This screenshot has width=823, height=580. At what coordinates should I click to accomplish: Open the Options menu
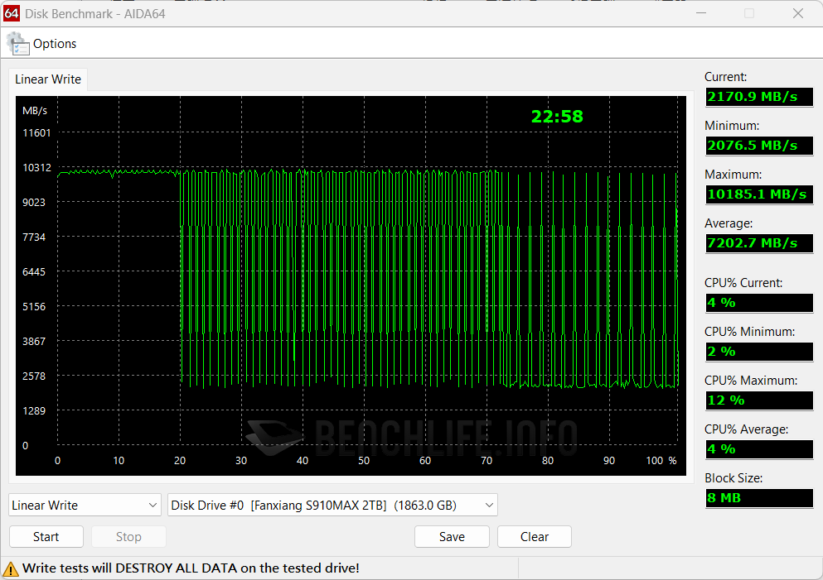tap(55, 44)
